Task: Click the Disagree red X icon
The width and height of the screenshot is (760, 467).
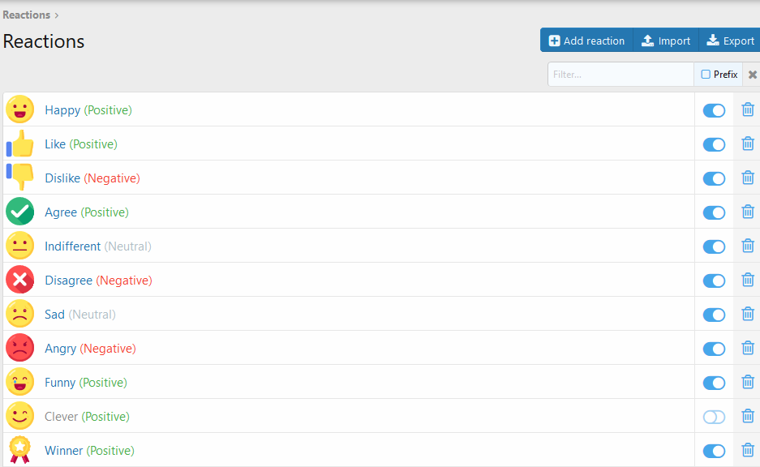Action: coord(20,280)
